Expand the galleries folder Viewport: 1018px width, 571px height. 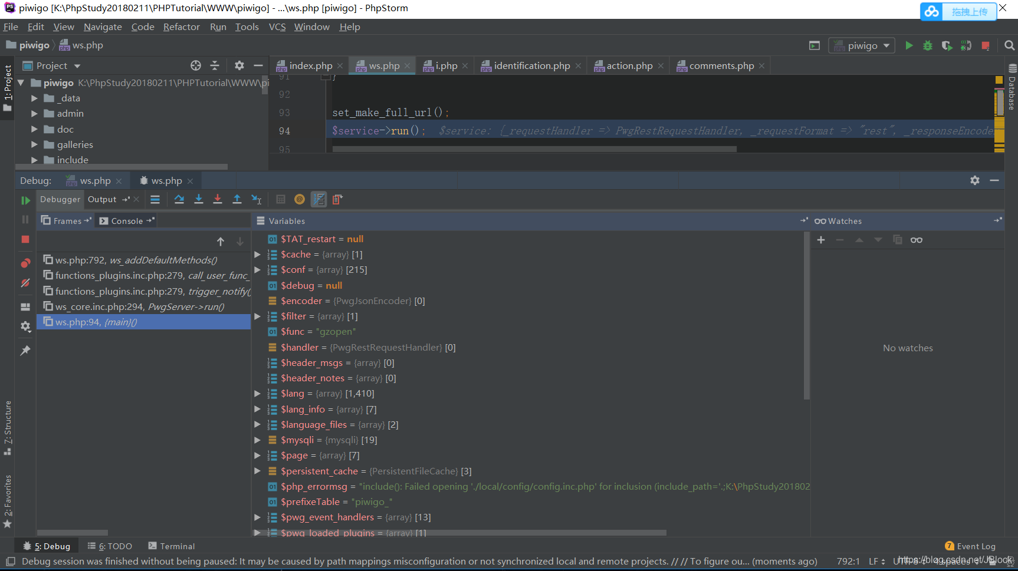(34, 145)
